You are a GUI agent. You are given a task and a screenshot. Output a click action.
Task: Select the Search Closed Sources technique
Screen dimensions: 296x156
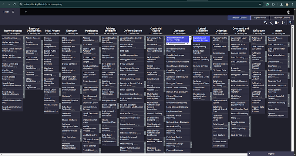click(x=12, y=78)
